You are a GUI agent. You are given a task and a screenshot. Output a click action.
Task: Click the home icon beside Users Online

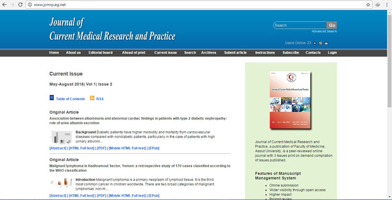tap(315, 43)
